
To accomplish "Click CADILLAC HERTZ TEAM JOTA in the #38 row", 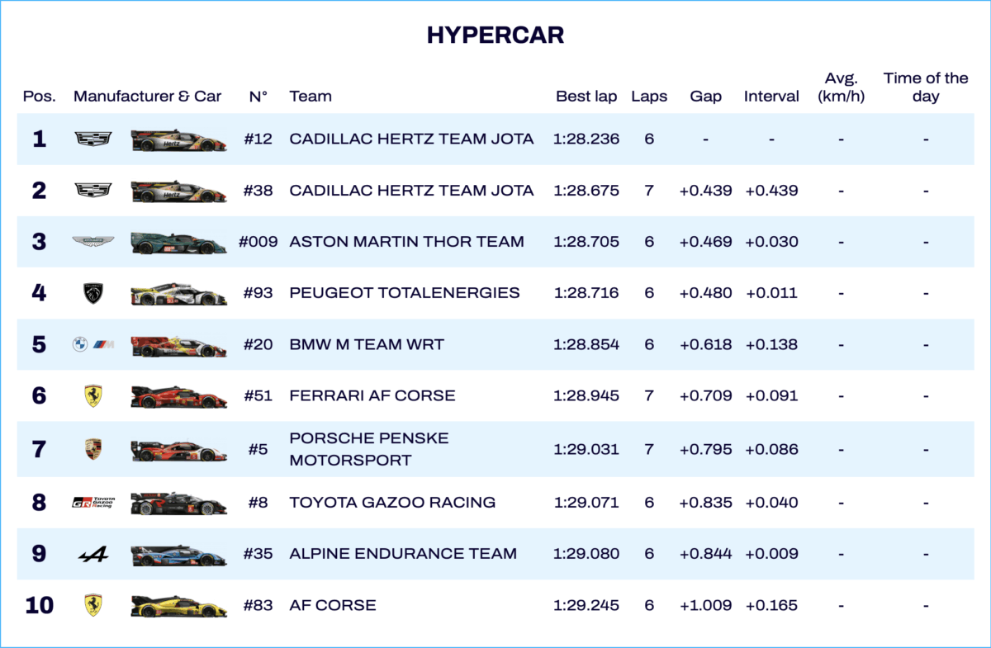I will [x=411, y=191].
